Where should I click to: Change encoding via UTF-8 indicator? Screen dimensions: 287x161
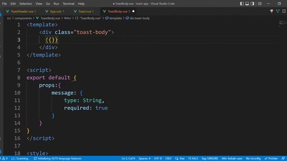pos(158,158)
